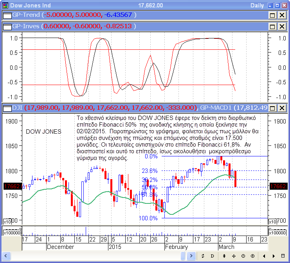
Task: Click the x10 scale label on left axis
Action: [x=7, y=221]
